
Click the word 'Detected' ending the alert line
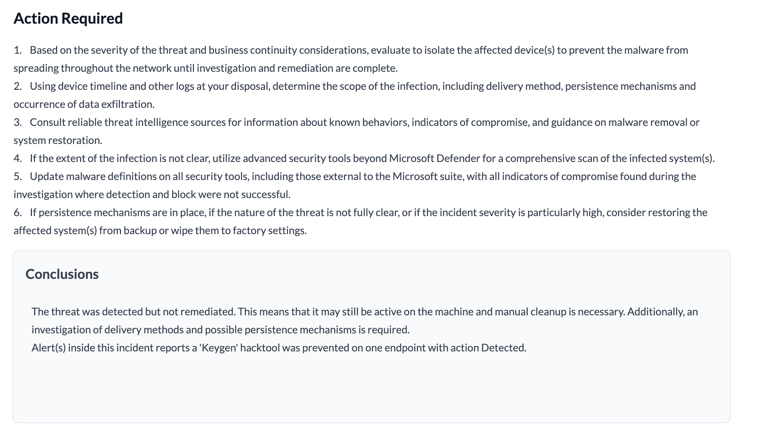(503, 348)
